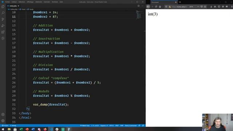233x131 pixels.
Task: Click the '$nombre2 = 87;' line
Action: 45,17
